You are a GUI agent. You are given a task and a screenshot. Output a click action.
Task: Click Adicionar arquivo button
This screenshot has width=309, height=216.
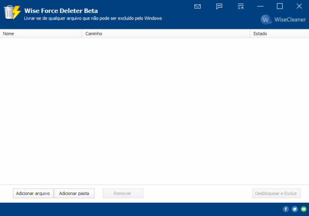pyautogui.click(x=33, y=193)
